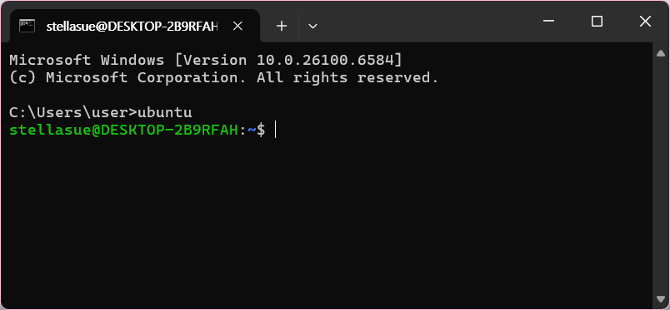Click the scrollbar down arrow

click(x=661, y=299)
